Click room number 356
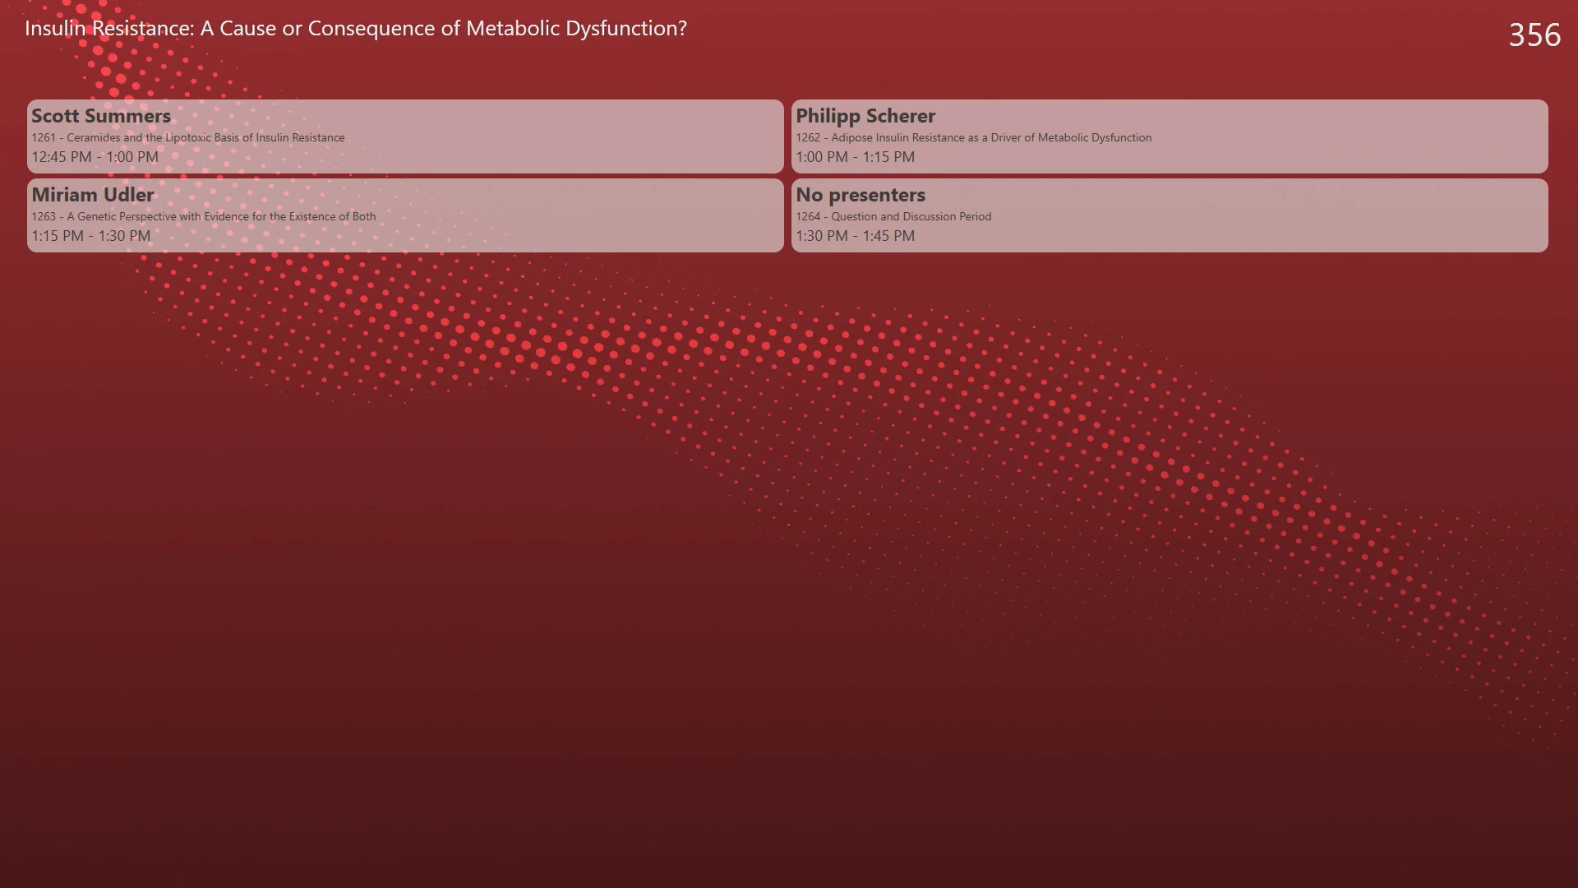1578x888 pixels. point(1534,35)
